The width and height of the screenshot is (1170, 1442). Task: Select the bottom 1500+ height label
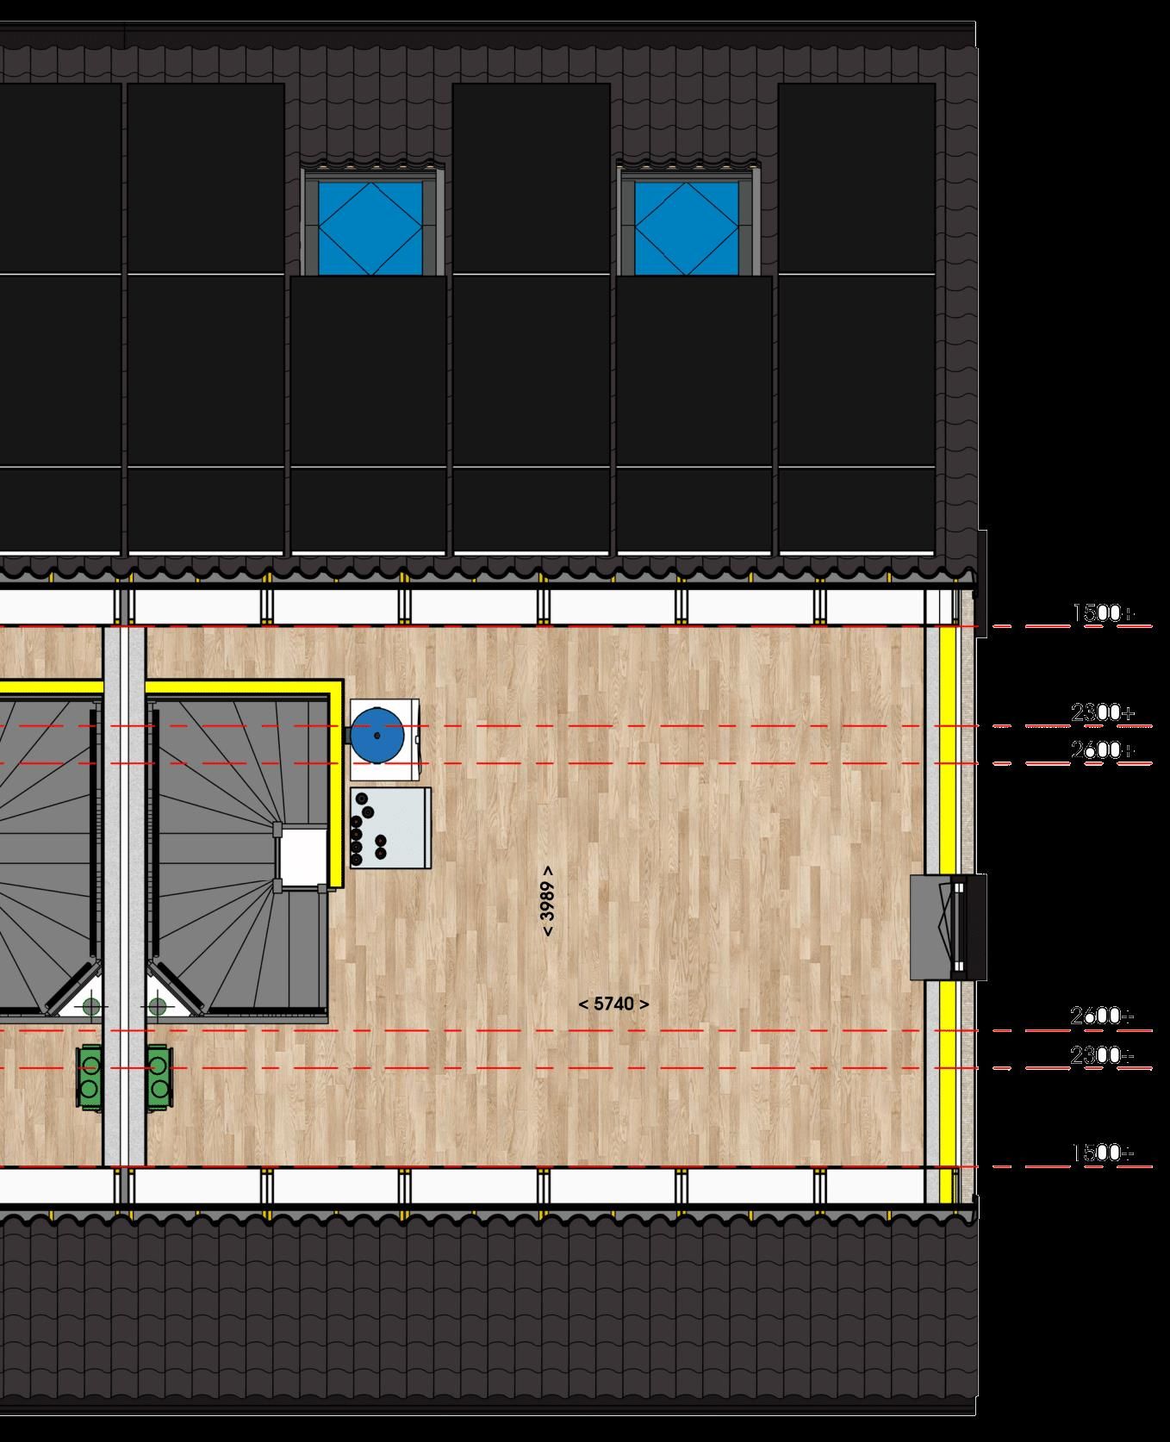[x=1102, y=1153]
